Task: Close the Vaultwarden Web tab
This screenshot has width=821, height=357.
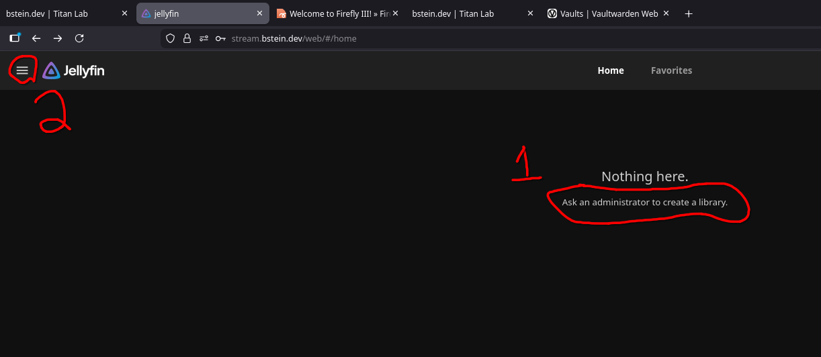Action: (666, 13)
